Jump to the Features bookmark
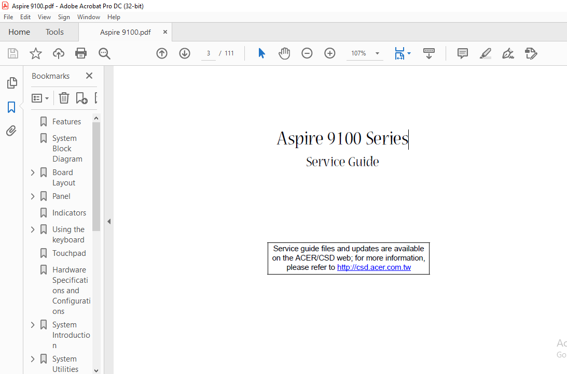The image size is (567, 374). click(66, 122)
